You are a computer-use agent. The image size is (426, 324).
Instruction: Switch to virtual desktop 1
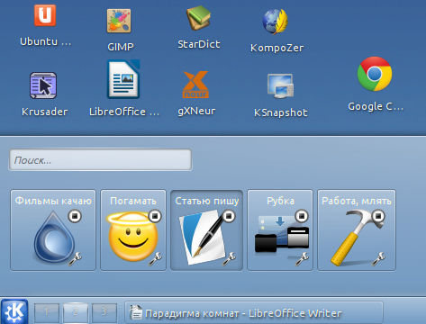pos(46,312)
